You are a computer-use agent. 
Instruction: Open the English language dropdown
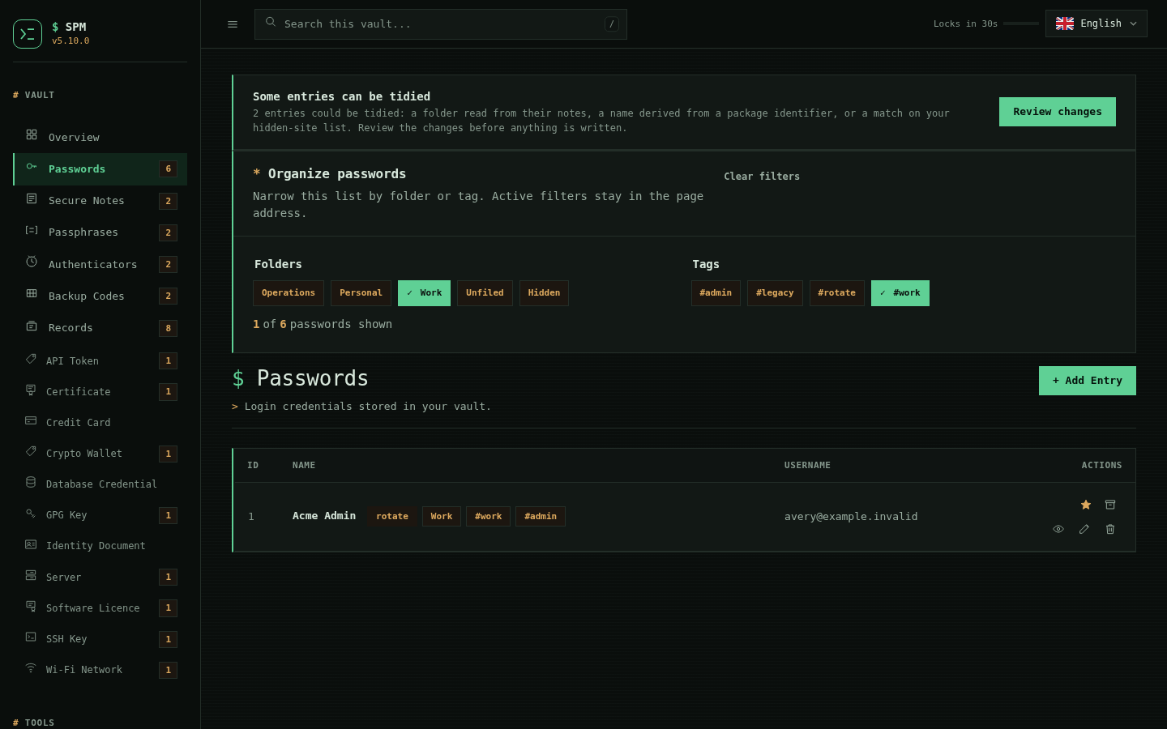(x=1096, y=23)
